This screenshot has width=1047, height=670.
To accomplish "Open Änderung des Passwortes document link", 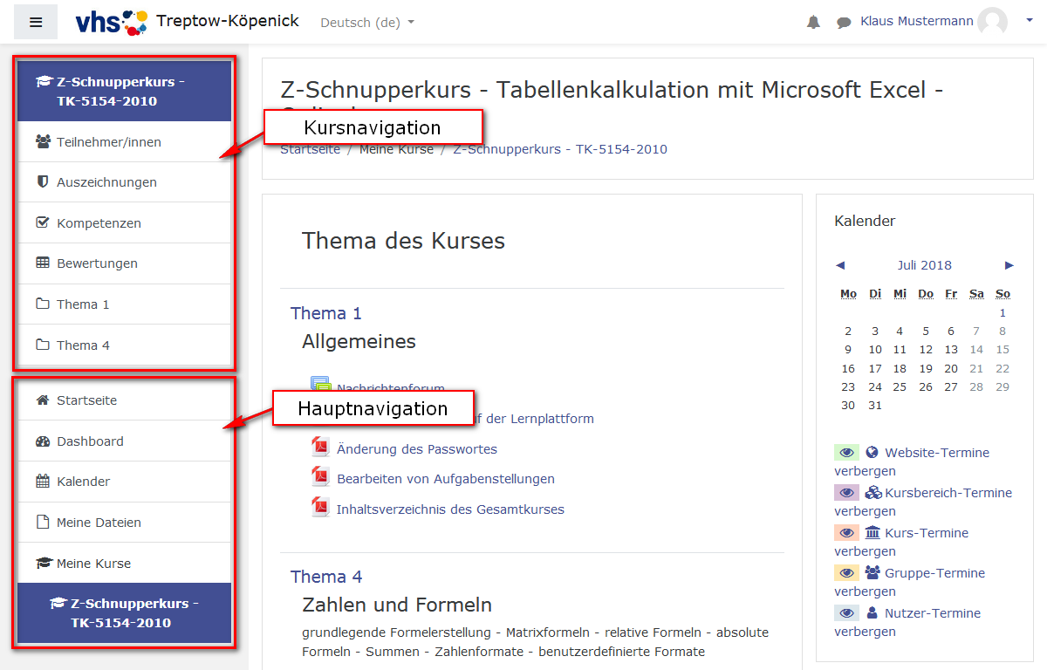I will click(417, 449).
